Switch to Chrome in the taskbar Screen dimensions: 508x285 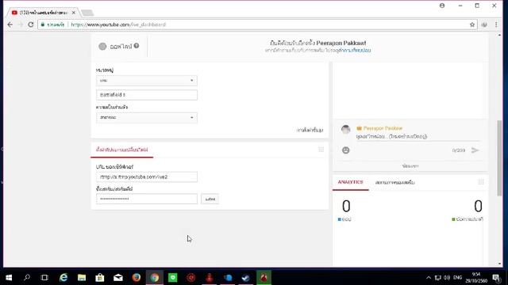tap(155, 278)
